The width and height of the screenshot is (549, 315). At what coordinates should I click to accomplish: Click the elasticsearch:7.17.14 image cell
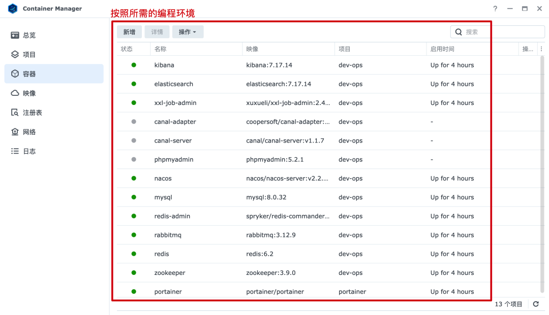point(279,84)
